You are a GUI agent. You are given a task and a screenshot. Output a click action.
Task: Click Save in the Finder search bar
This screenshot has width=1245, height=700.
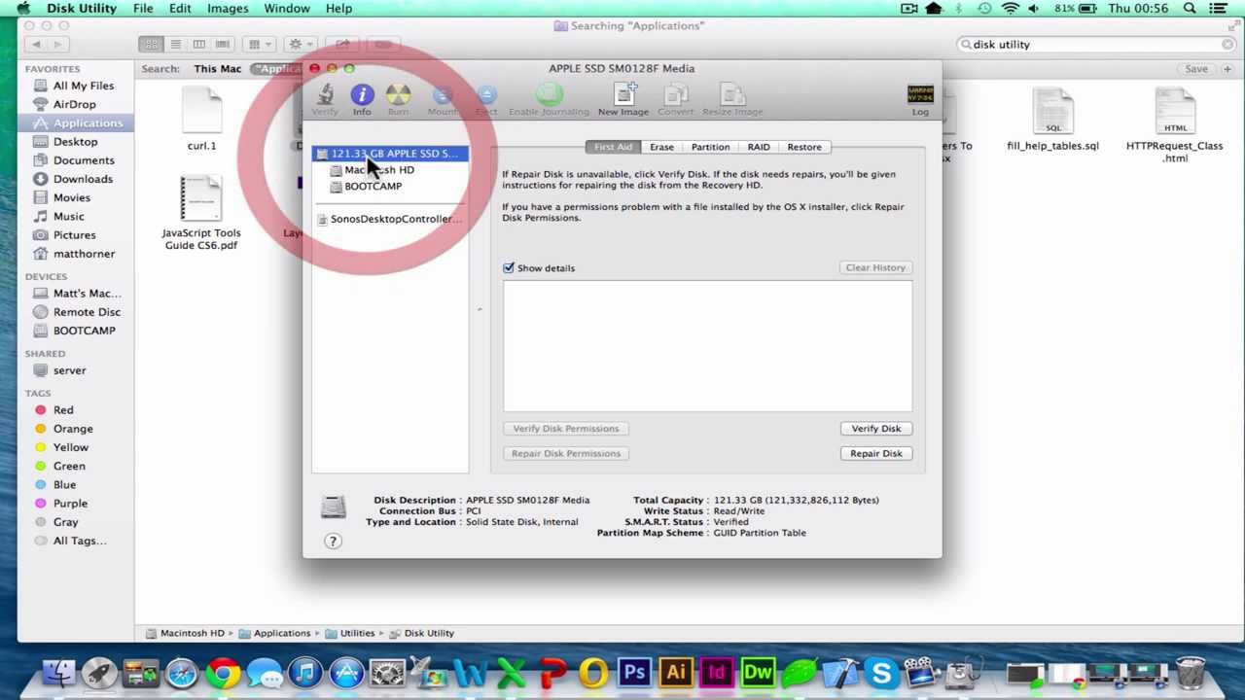coord(1196,69)
